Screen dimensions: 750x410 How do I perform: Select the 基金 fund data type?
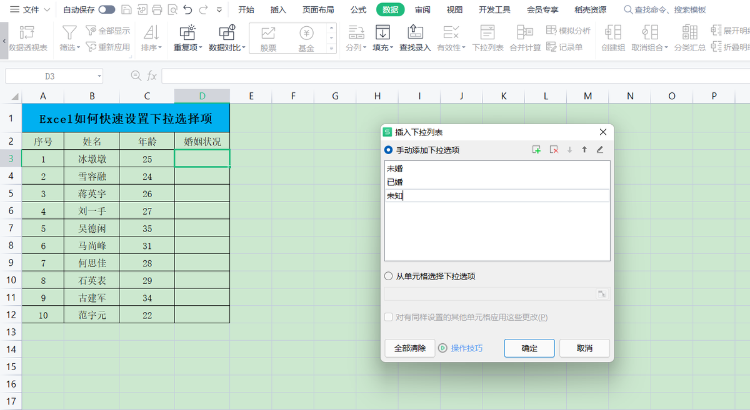[x=306, y=39]
